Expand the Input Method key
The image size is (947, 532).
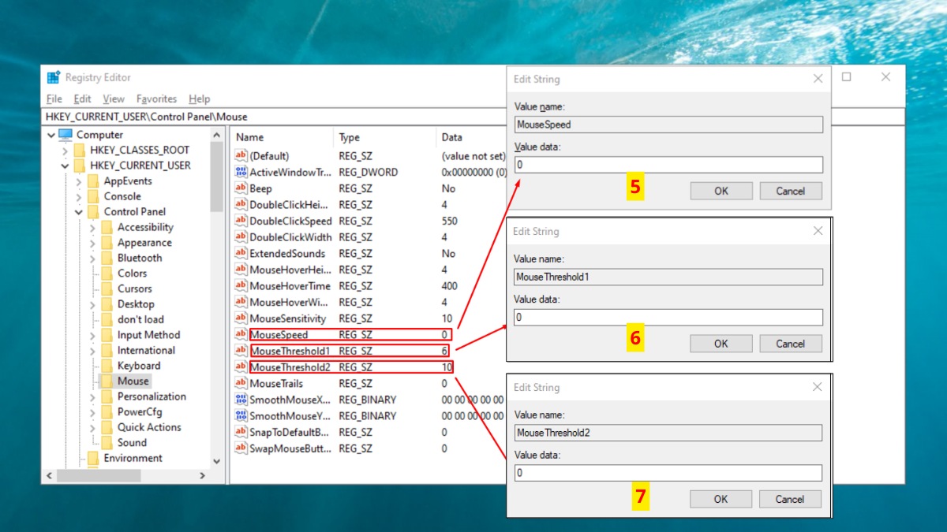click(93, 335)
